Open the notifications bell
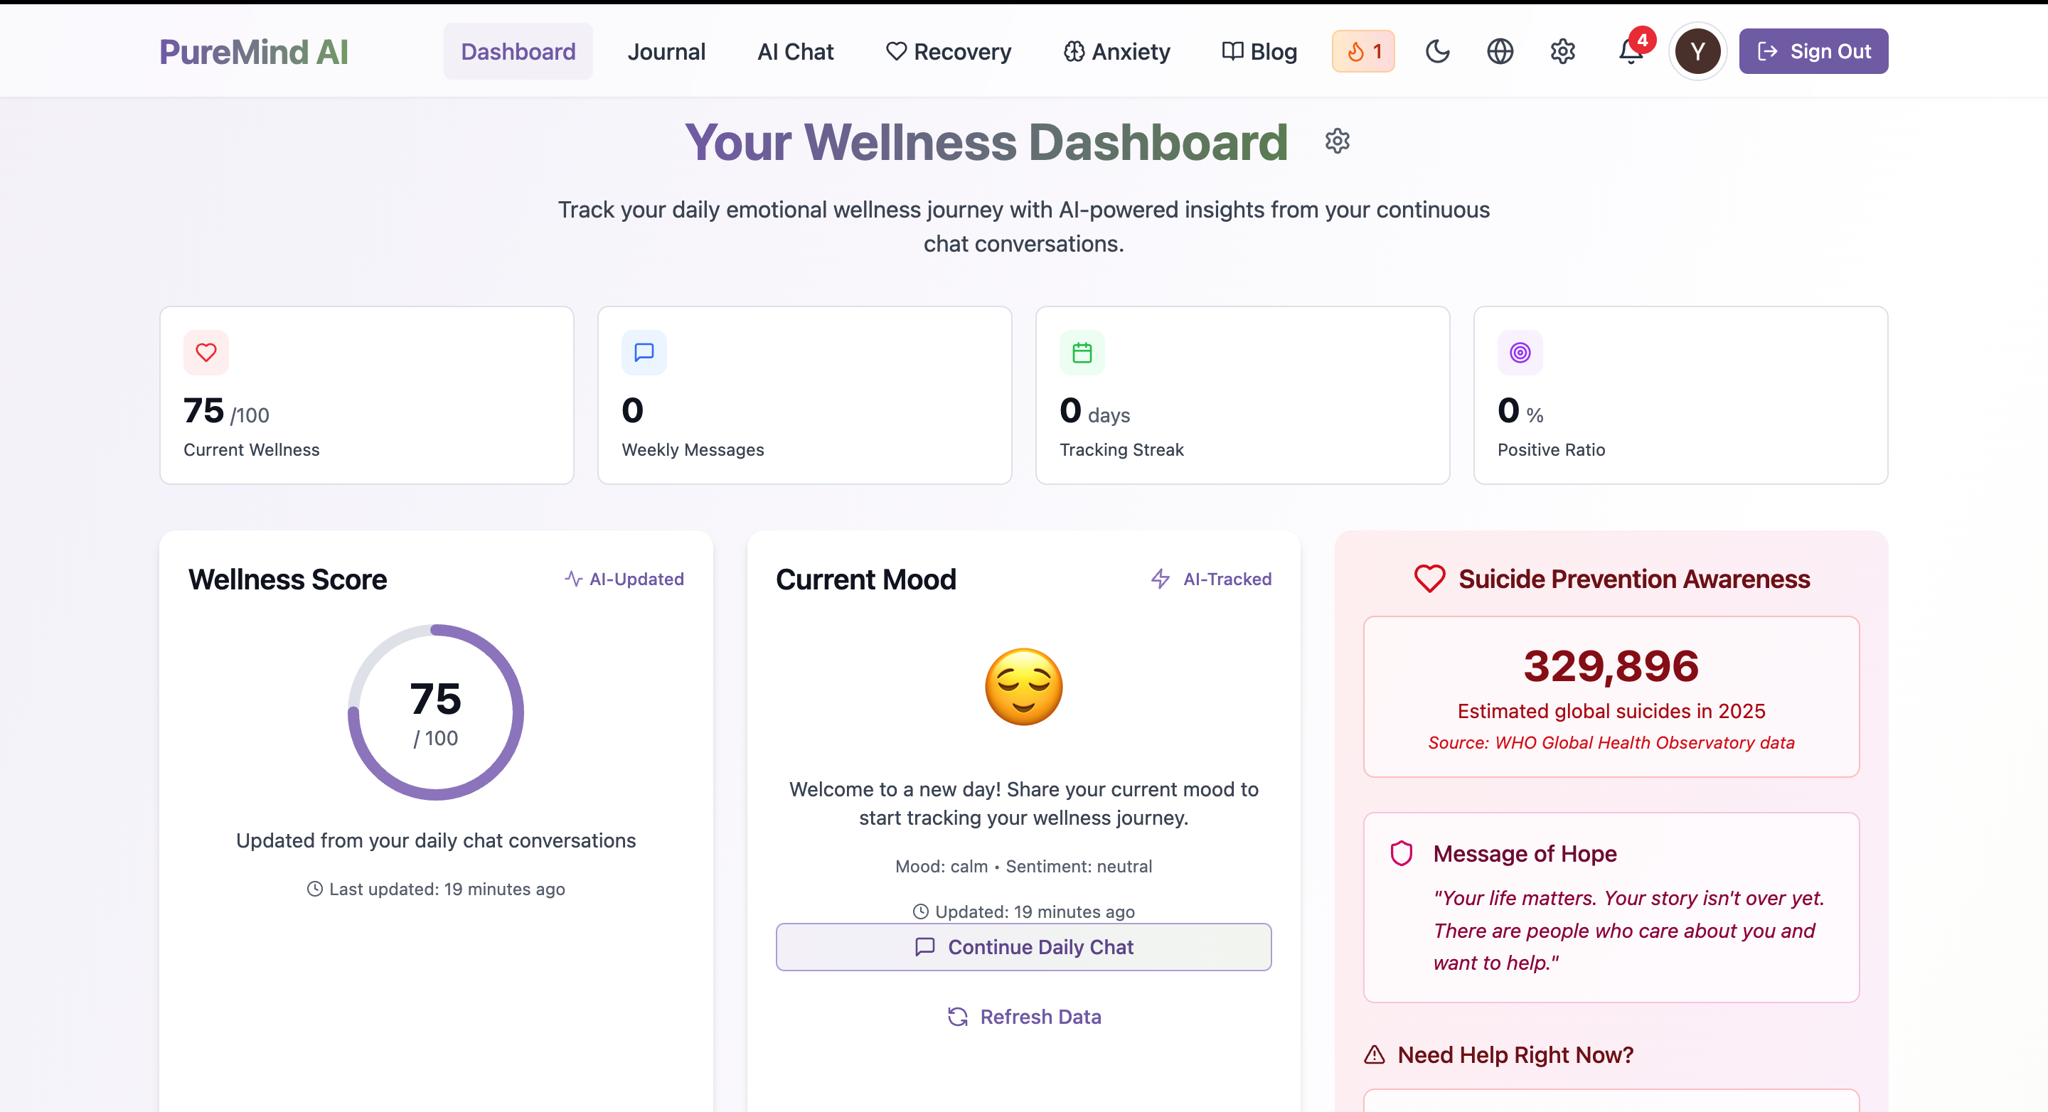 click(x=1630, y=52)
